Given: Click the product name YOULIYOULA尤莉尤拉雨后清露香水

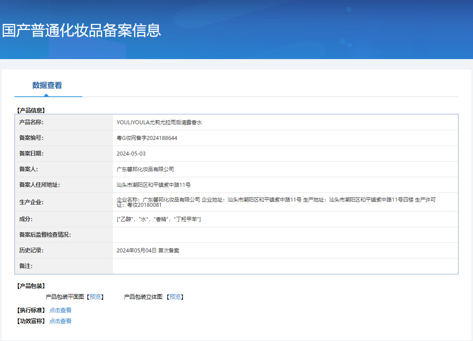Looking at the screenshot, I should [159, 122].
